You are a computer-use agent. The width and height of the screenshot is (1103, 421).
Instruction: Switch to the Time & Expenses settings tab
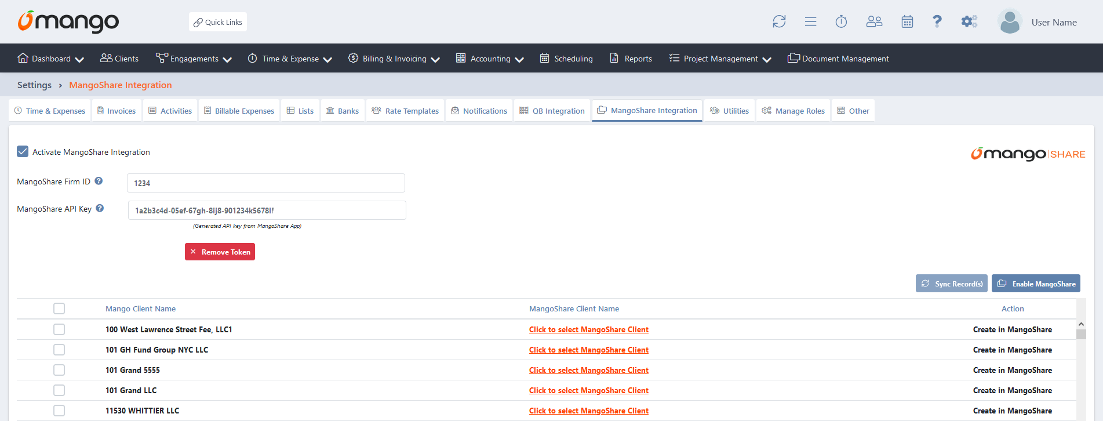(50, 111)
